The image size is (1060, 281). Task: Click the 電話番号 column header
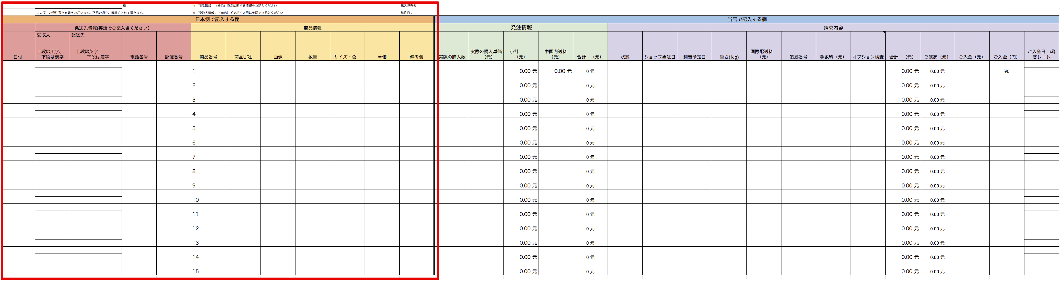139,57
